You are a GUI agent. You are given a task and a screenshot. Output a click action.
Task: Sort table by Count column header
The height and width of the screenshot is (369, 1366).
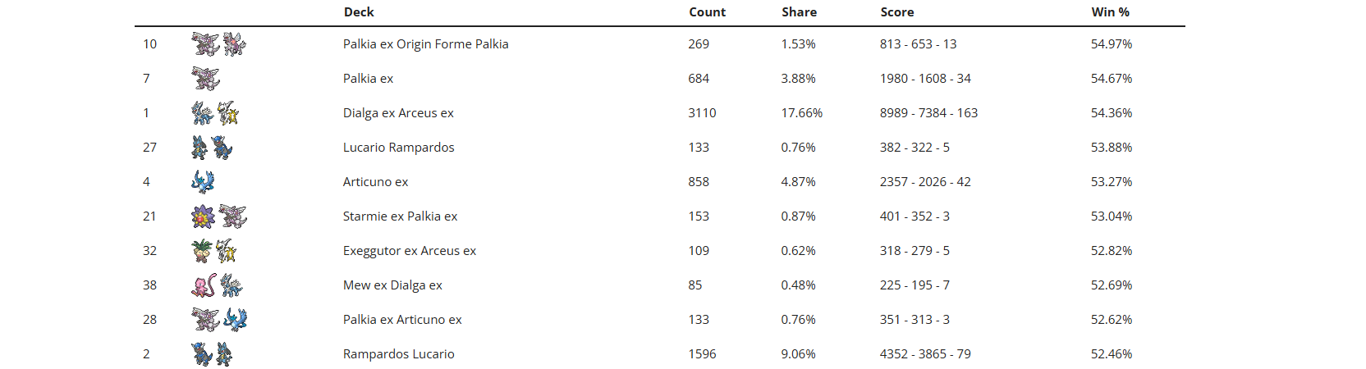click(707, 12)
